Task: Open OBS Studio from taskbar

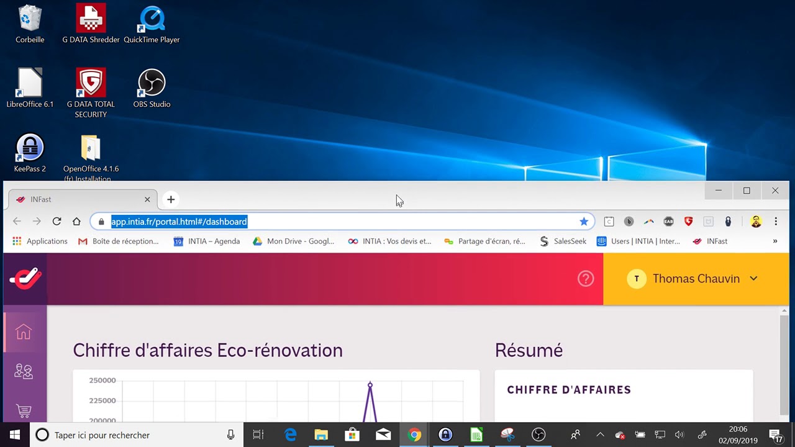Action: pos(538,435)
